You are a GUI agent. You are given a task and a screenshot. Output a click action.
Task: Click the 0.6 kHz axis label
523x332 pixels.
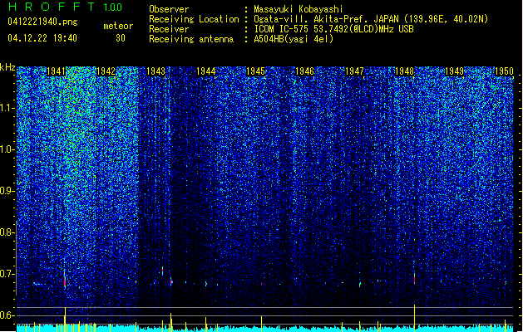(7, 315)
